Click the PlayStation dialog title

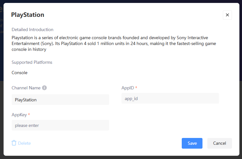click(x=28, y=15)
